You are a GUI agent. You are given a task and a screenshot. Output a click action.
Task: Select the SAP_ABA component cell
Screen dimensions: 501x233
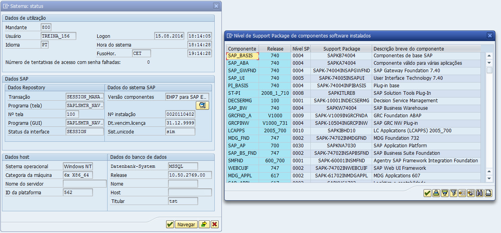(242, 63)
